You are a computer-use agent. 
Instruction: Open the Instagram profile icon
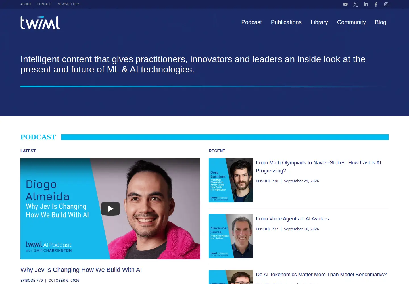(x=386, y=4)
